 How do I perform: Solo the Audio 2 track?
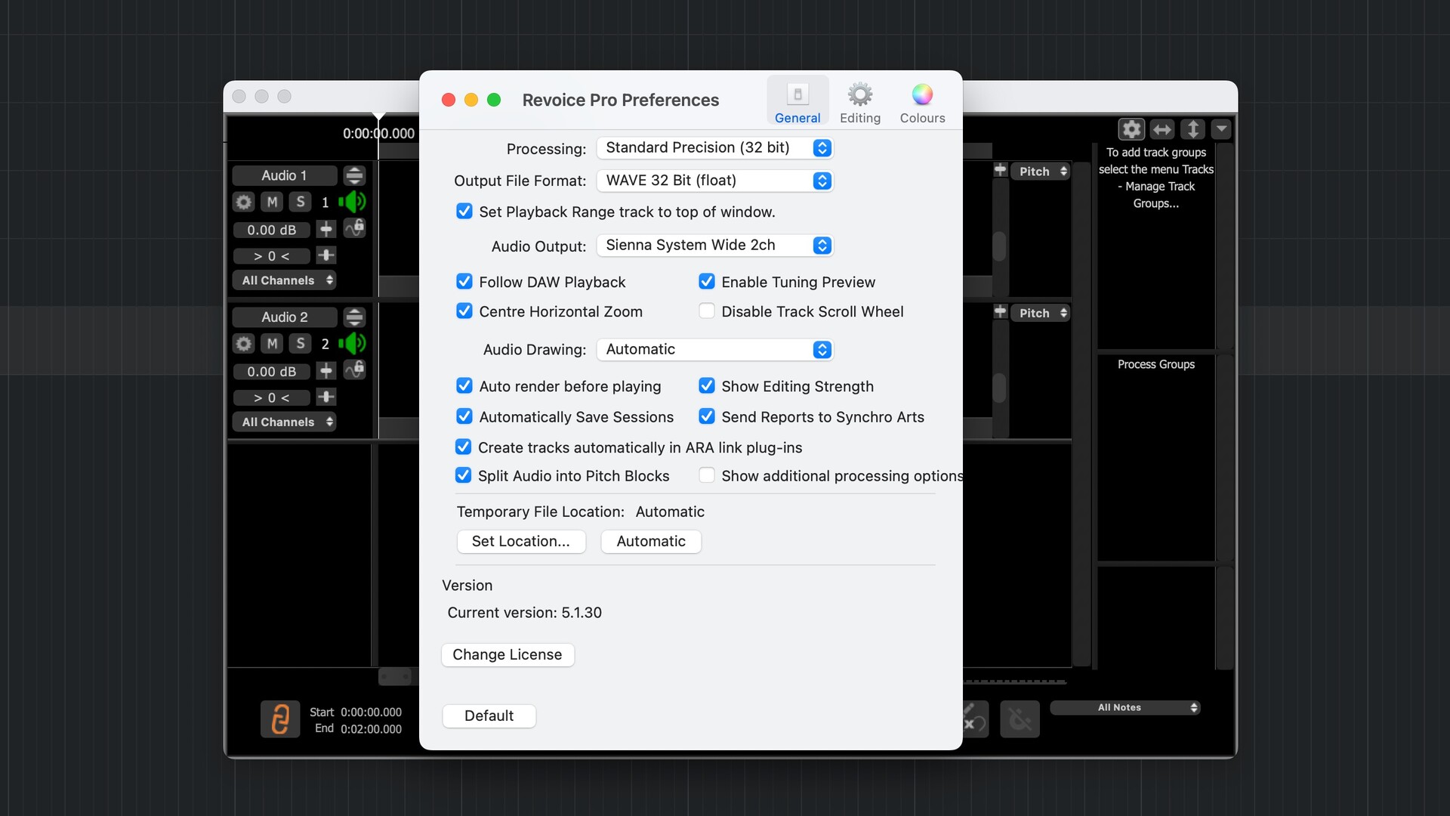tap(301, 344)
